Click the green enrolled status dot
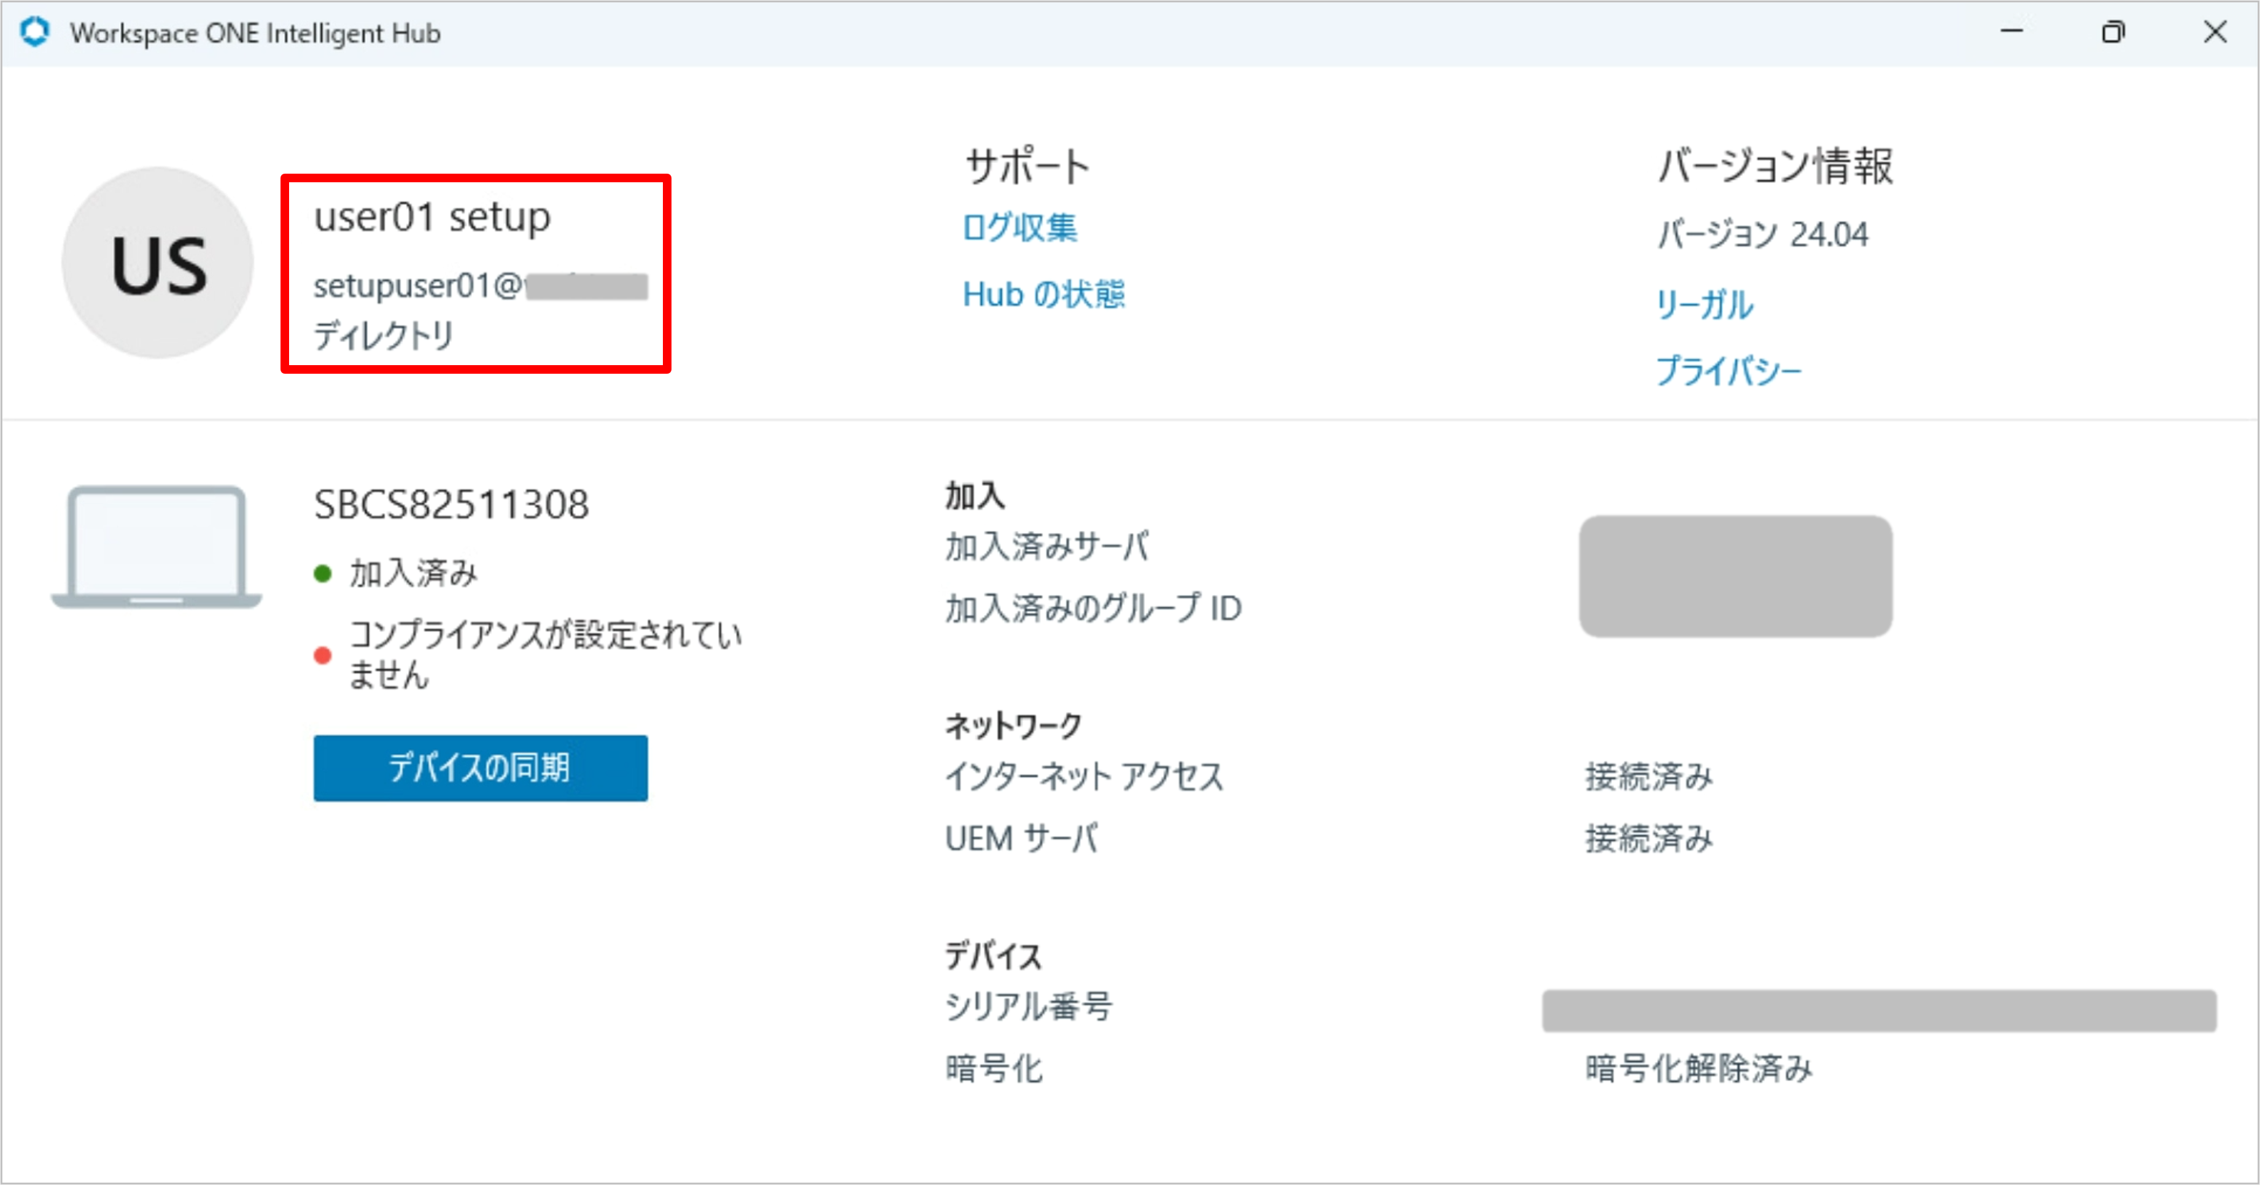The width and height of the screenshot is (2260, 1185). (322, 574)
